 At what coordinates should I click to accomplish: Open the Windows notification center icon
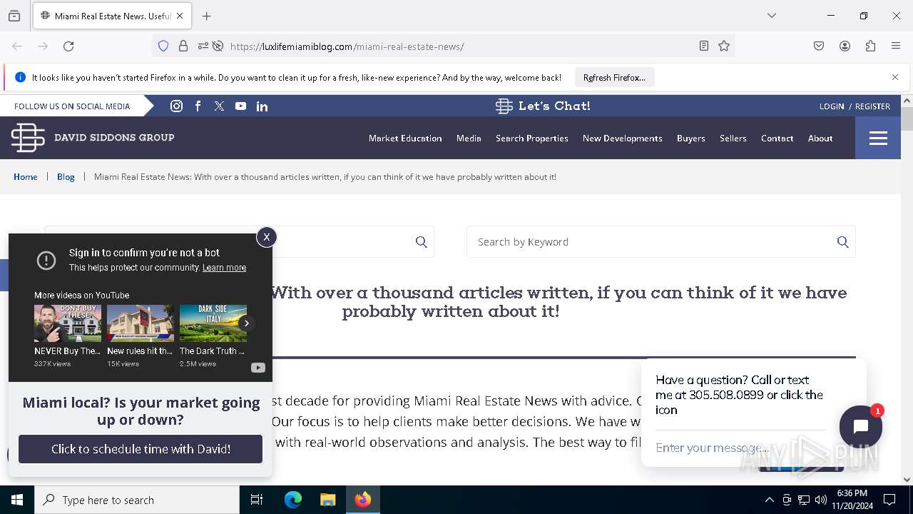point(889,500)
